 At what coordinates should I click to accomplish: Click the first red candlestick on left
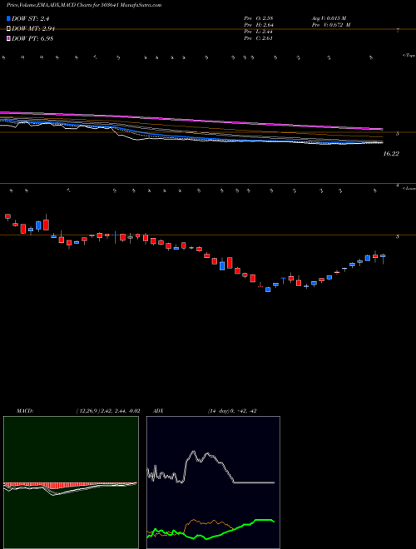8,217
